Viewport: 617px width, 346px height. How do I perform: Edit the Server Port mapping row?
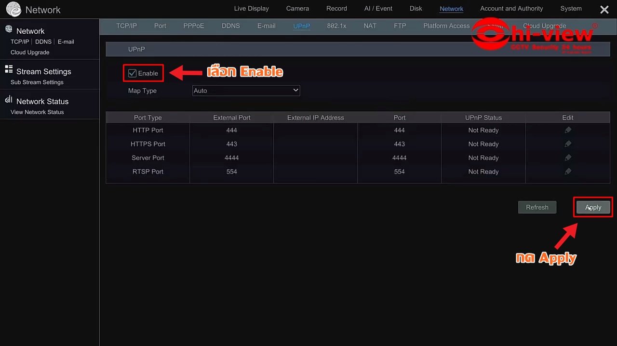coord(568,158)
